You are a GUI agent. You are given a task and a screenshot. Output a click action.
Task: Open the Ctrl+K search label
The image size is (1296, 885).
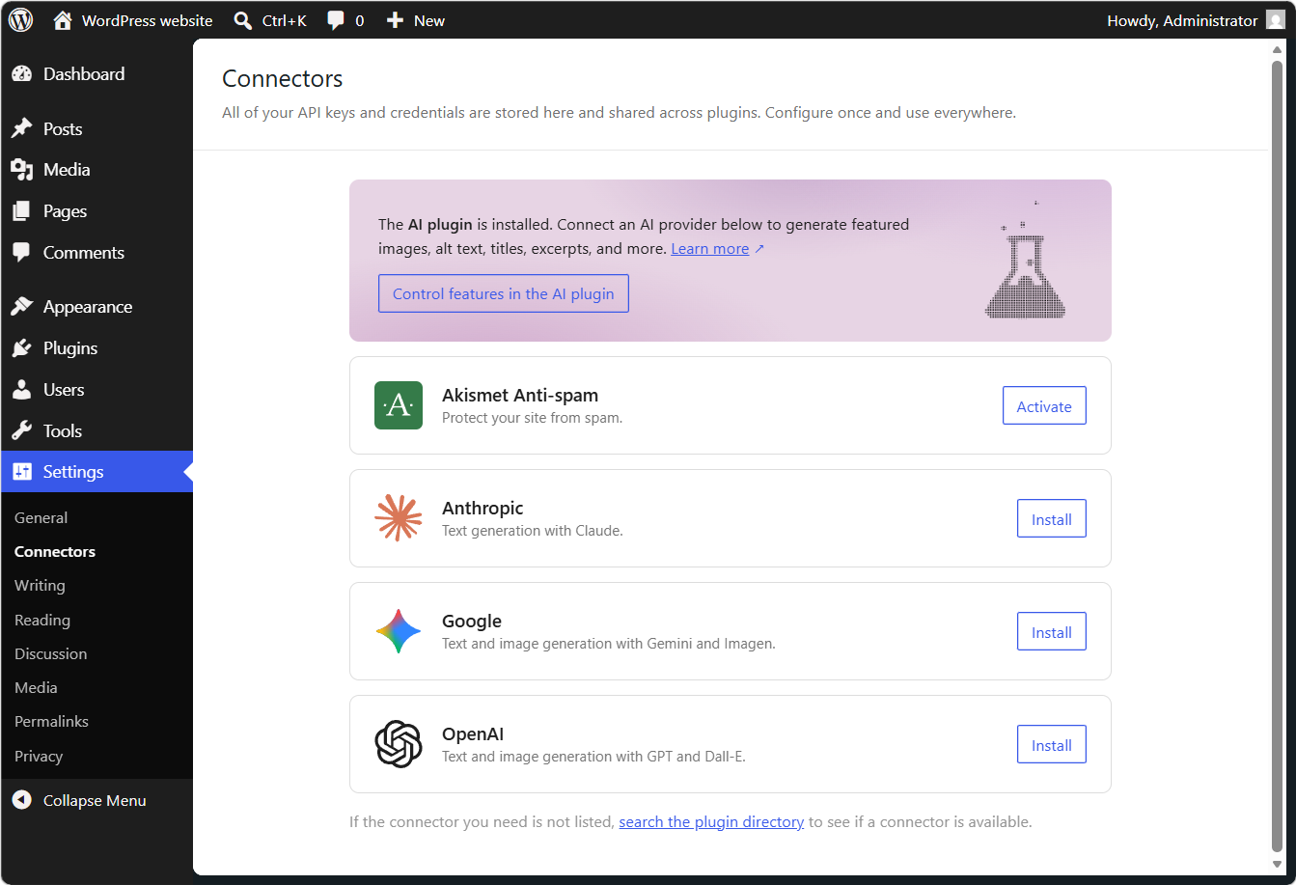click(285, 20)
